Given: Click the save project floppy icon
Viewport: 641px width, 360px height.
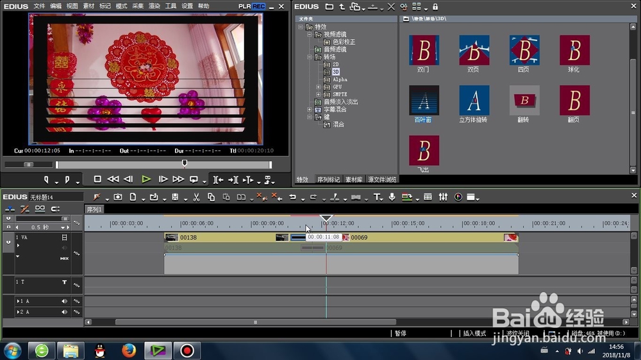Looking at the screenshot, I should (175, 197).
